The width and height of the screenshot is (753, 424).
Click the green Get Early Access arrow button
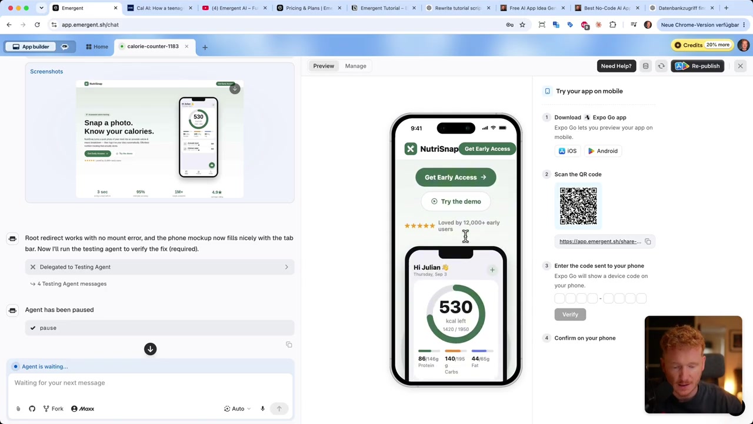pos(455,177)
